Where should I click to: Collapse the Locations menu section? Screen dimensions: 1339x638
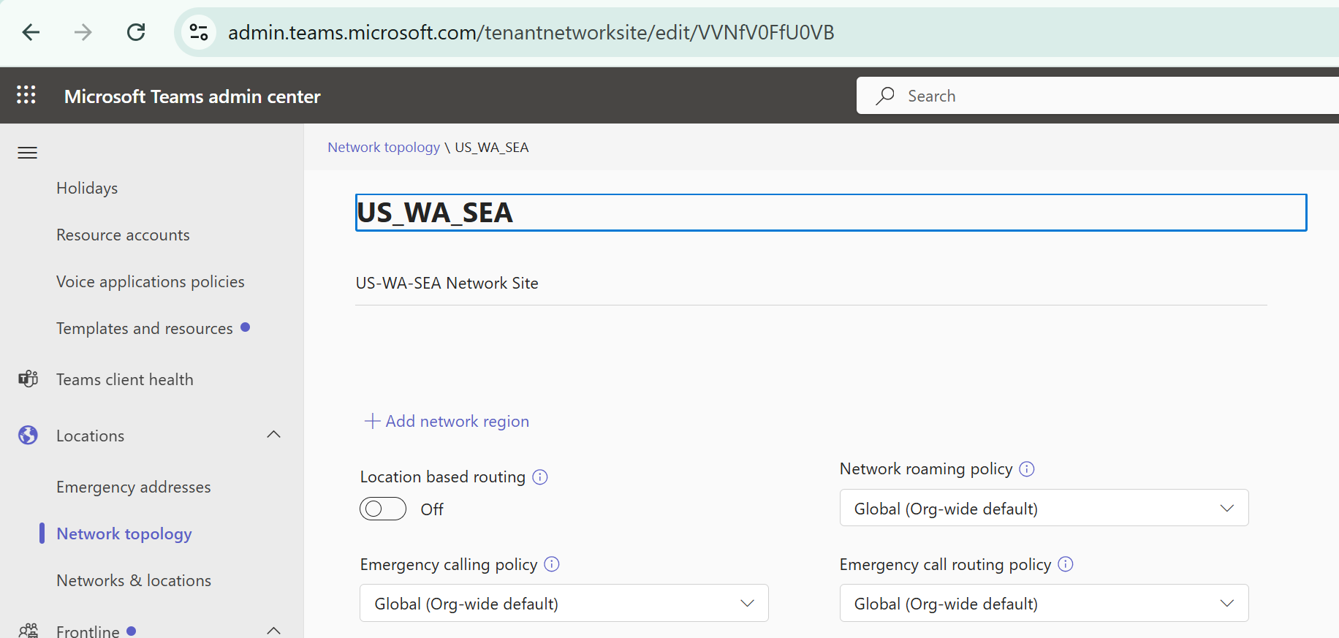(x=273, y=435)
